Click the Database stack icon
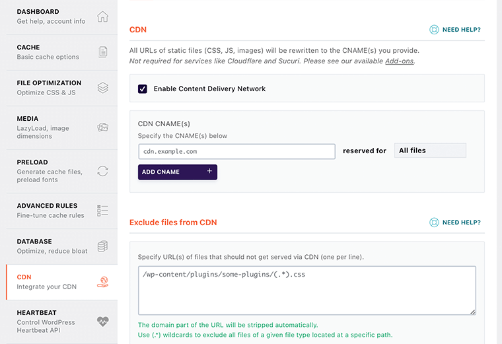 click(x=102, y=246)
